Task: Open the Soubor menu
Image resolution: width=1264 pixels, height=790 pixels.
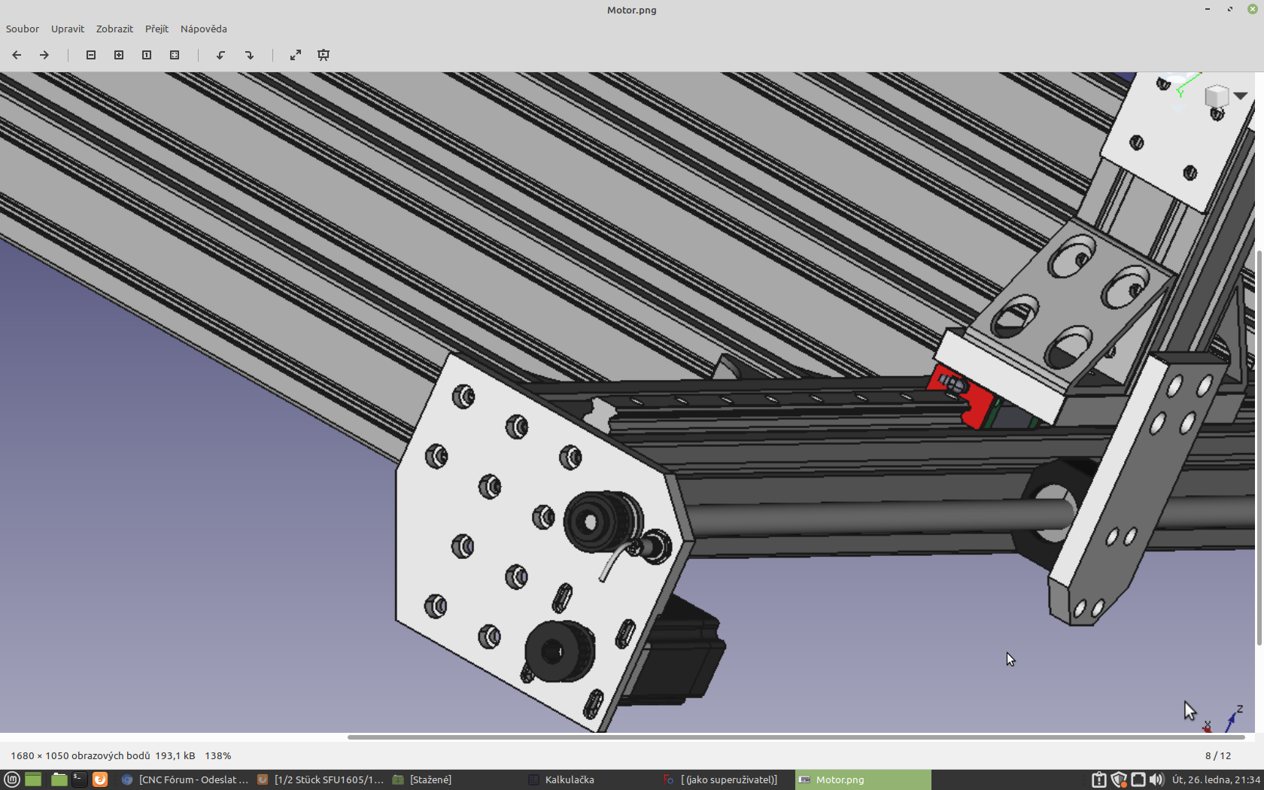Action: [23, 29]
